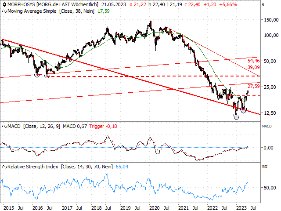
Task: Click the 150,00 price axis tick
Action: [x=271, y=20]
